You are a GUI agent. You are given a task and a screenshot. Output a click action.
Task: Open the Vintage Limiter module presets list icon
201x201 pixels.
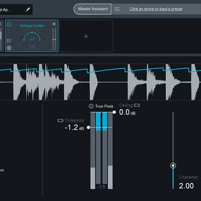(x=9, y=41)
